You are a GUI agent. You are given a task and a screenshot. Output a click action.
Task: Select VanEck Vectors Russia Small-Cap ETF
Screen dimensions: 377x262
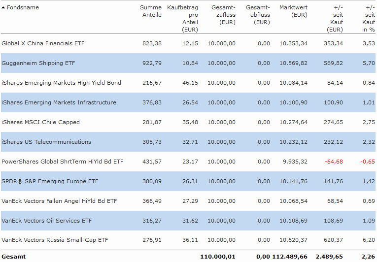click(55, 240)
